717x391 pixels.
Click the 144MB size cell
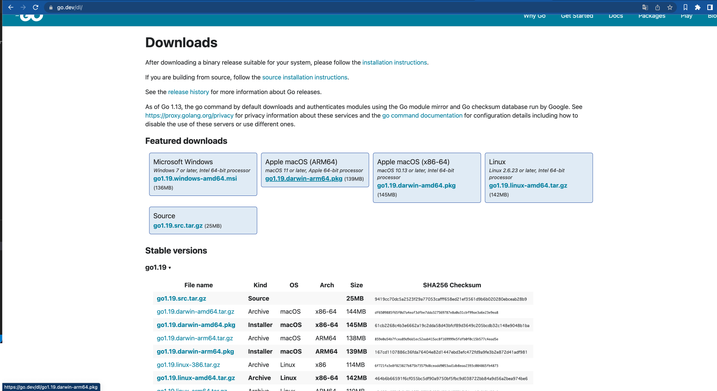[x=356, y=312]
